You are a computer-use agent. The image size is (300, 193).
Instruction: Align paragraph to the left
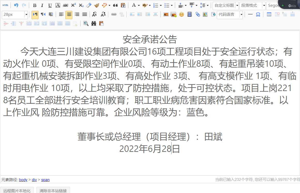point(61,14)
